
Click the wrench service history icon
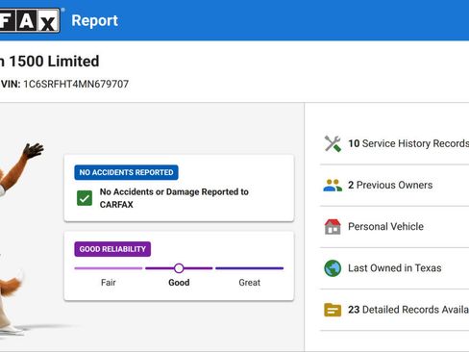pos(333,143)
